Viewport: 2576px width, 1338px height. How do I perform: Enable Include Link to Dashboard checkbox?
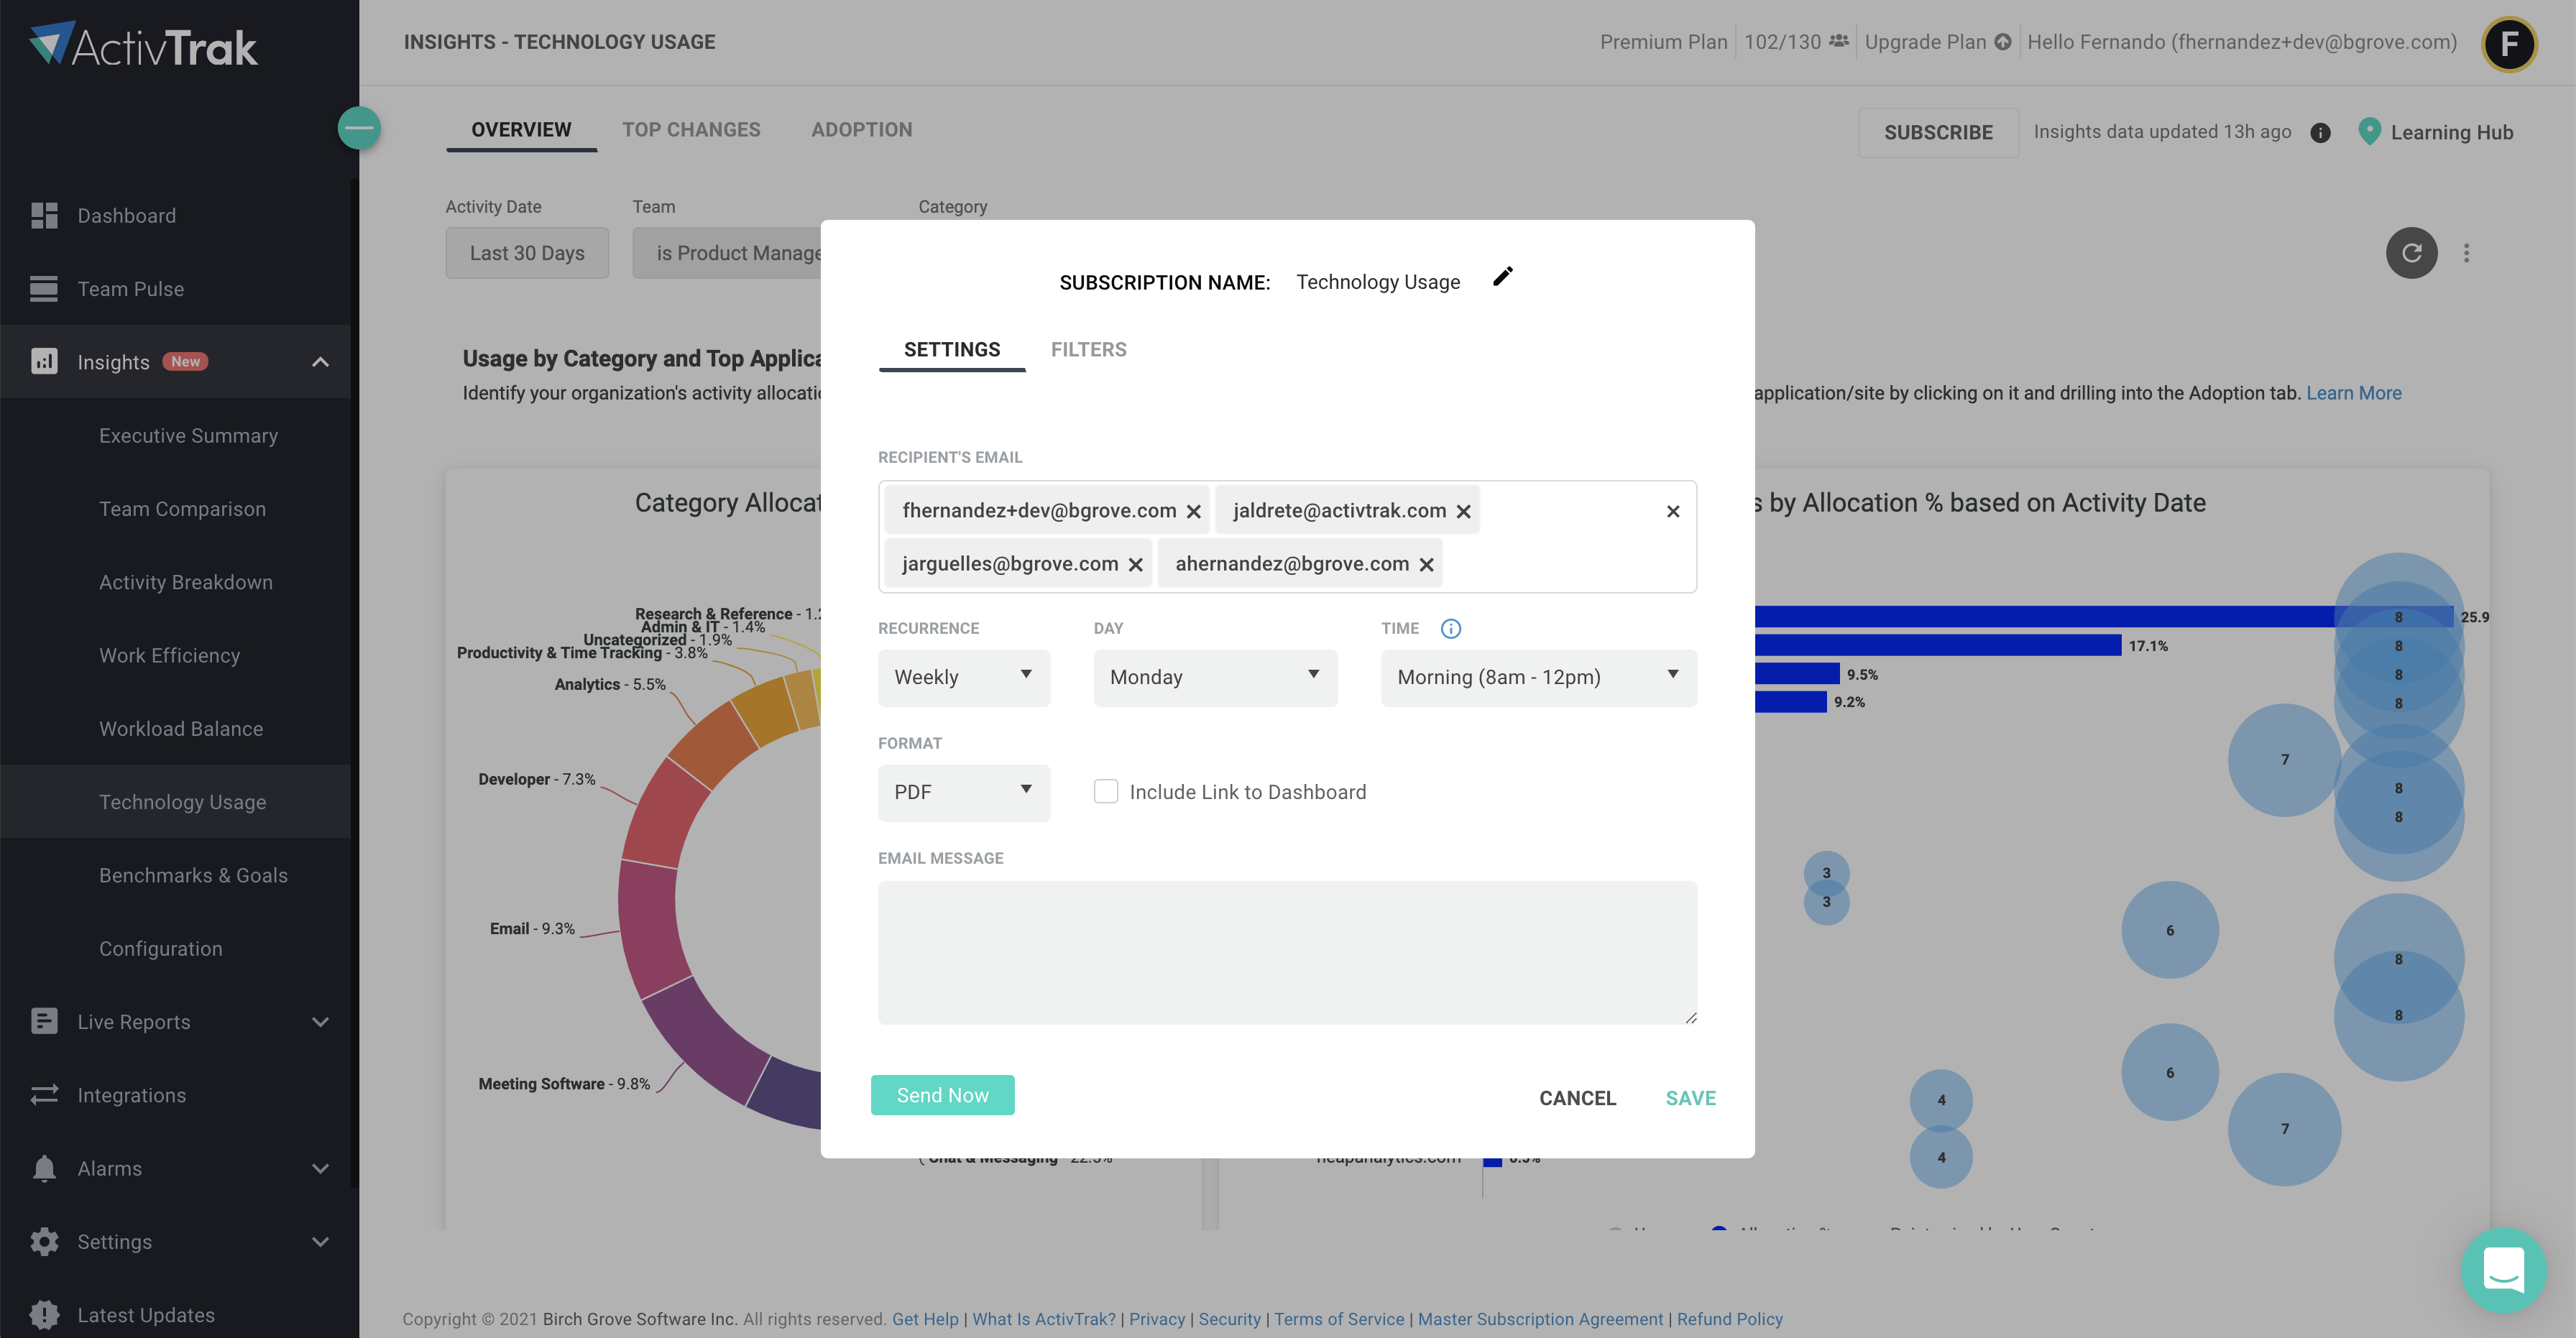[1105, 792]
